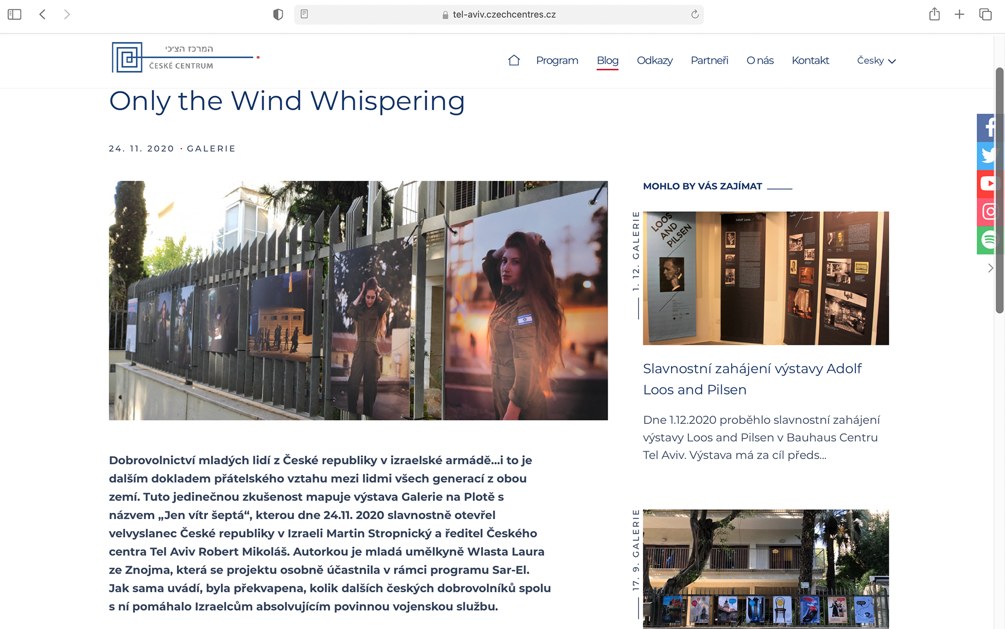Viewport: 1005px width, 629px height.
Task: Click the Loos and Pilsen exhibition thumbnail
Action: 765,278
